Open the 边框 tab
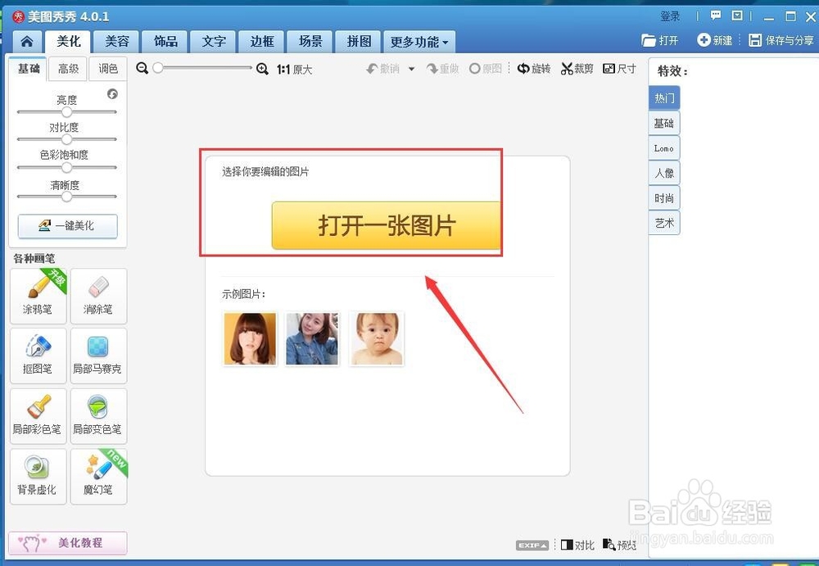The height and width of the screenshot is (566, 819). tap(262, 41)
